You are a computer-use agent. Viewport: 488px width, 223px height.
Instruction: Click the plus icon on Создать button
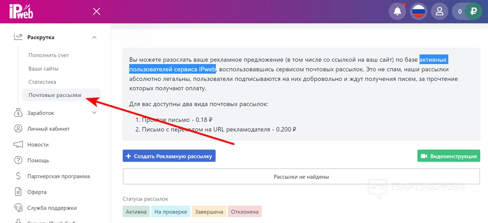tap(128, 156)
